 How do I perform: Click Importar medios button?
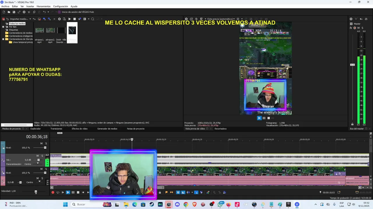17,19
